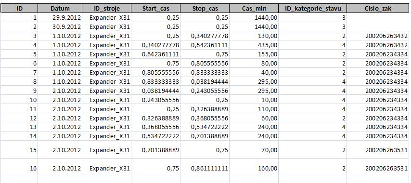The height and width of the screenshot is (183, 411).
Task: Select Stop_cas value 0,326388889 in row 11
Action: (205, 109)
